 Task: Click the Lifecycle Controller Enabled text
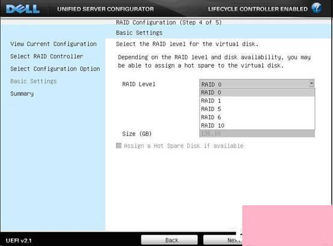[x=258, y=9]
